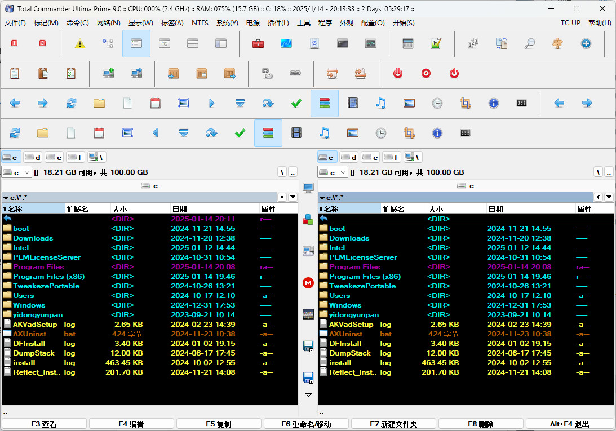The image size is (616, 431).
Task: Click the blue info icon in bottom toolbar row
Action: tap(437, 133)
